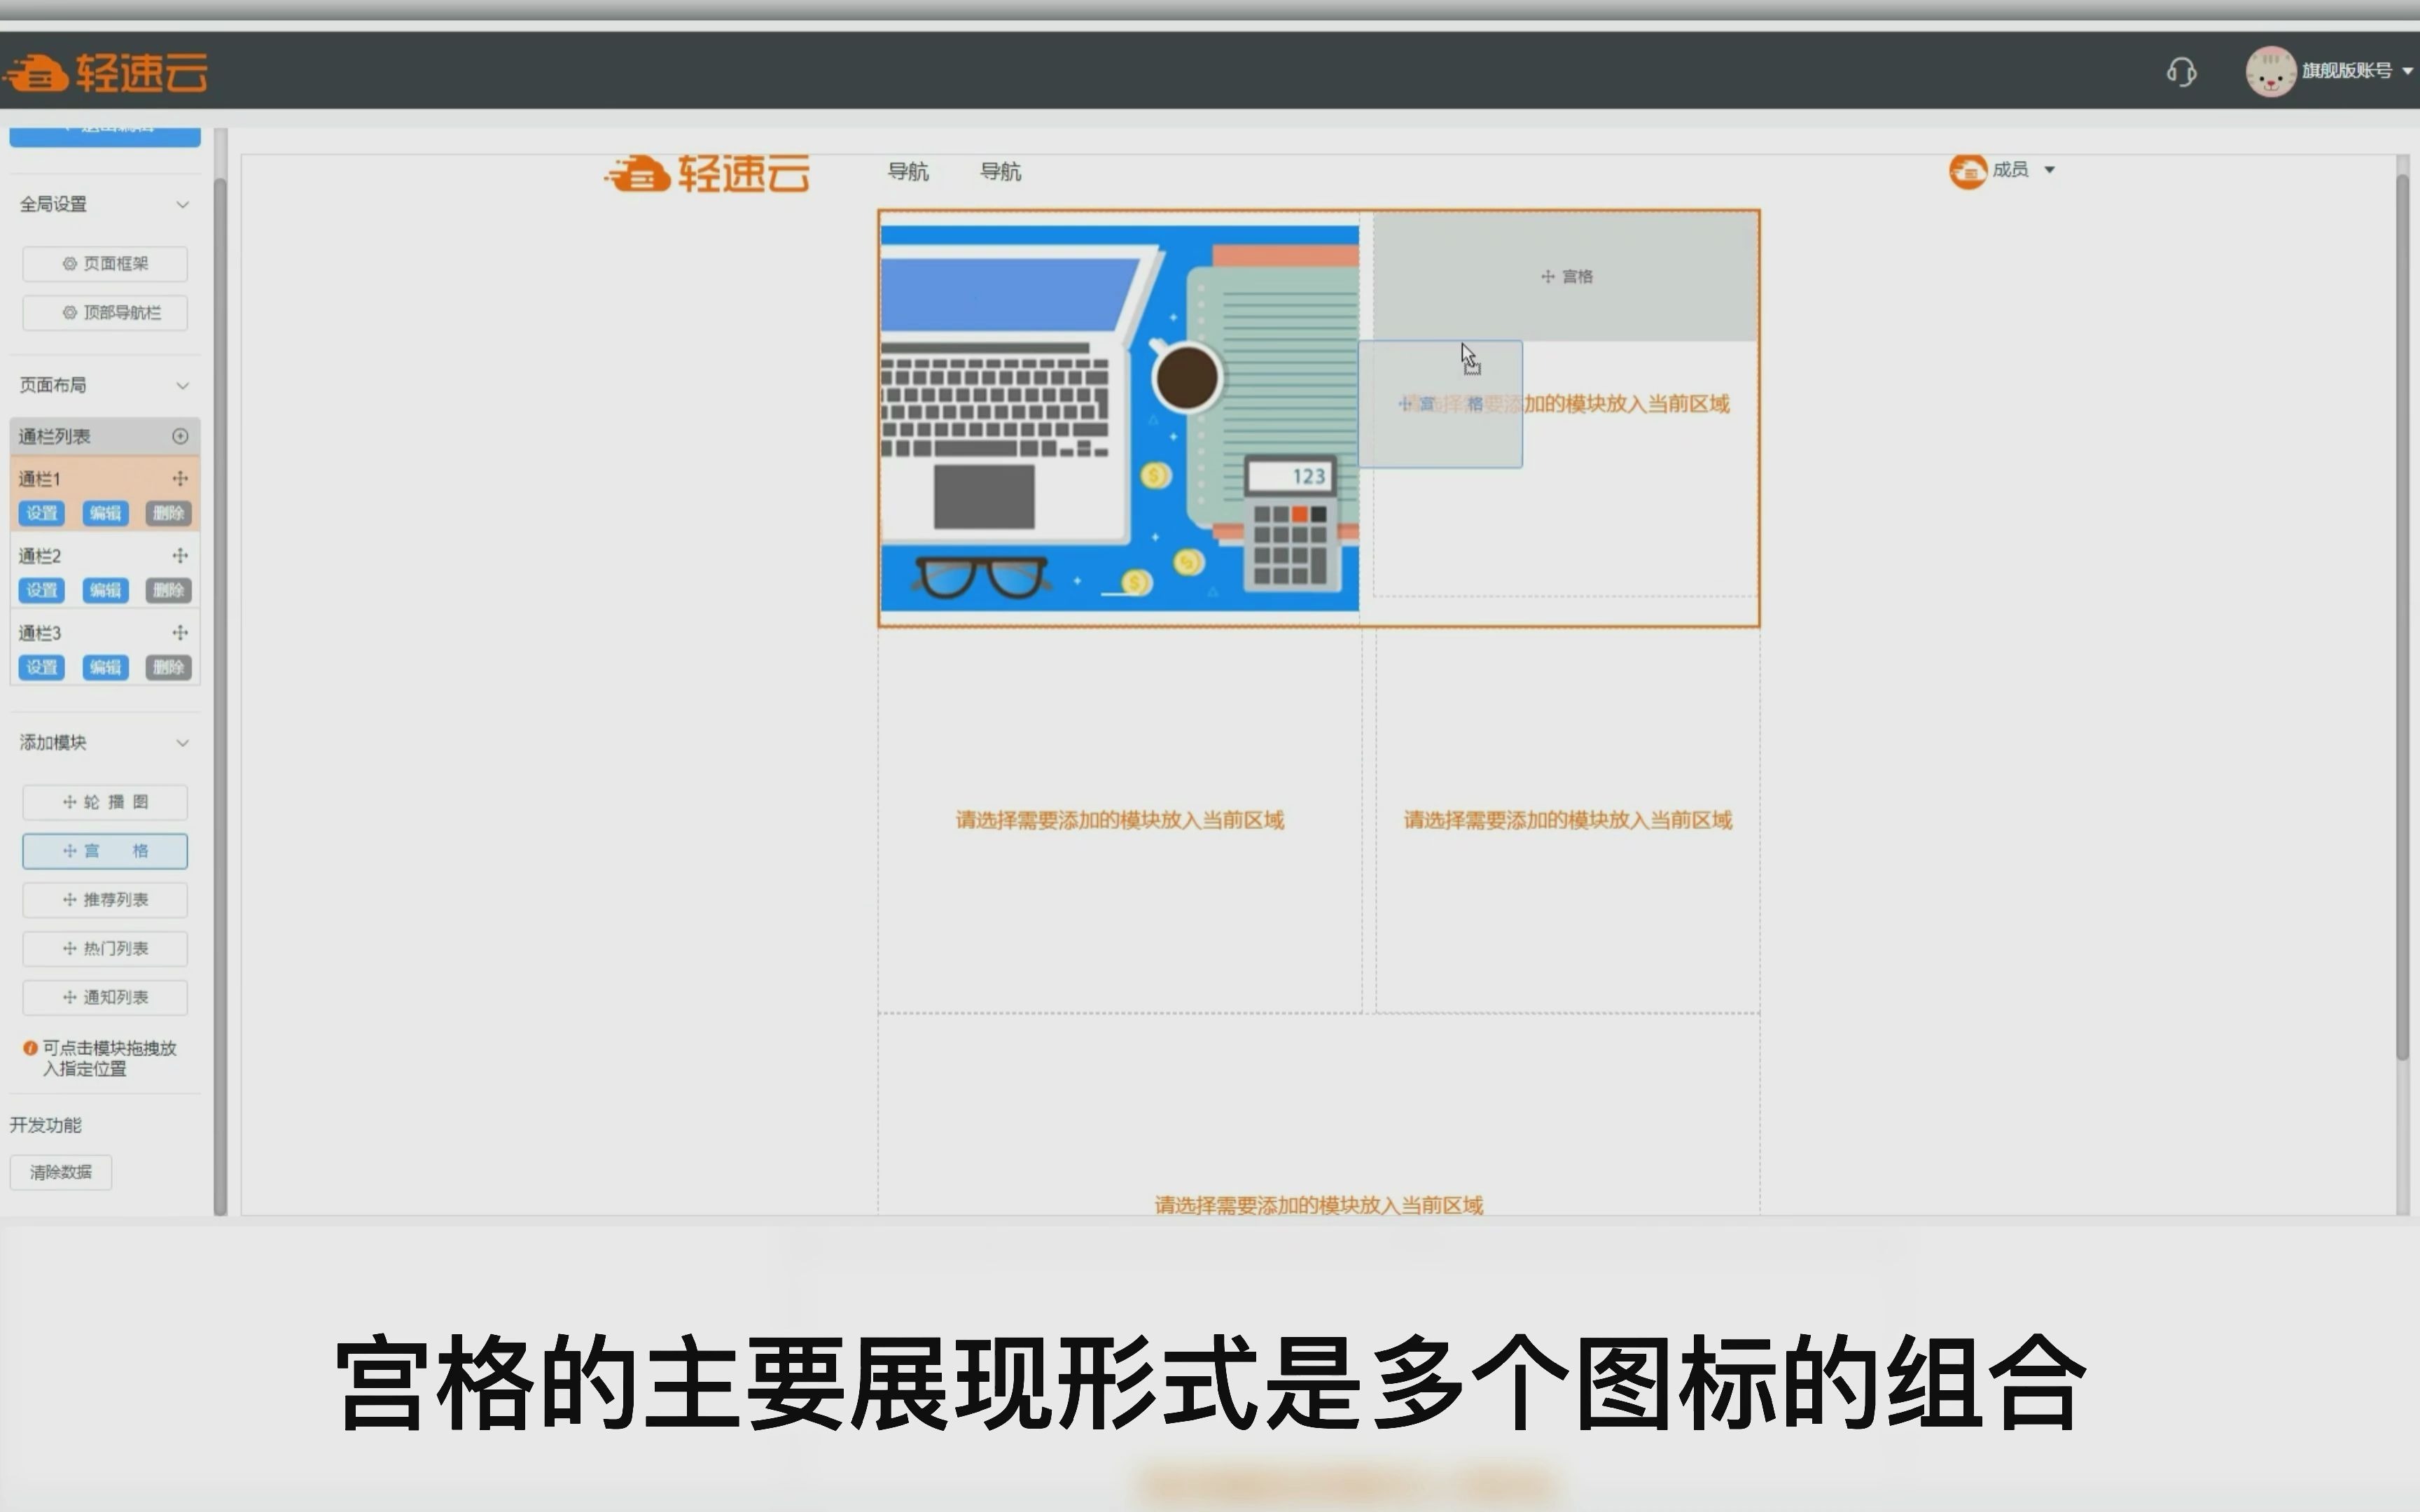Click the left empty module region in row two
Viewport: 2420px width, 1512px height.
pyautogui.click(x=1119, y=820)
